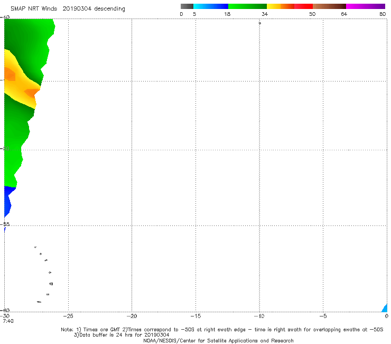Image resolution: width=391 pixels, height=344 pixels.
Task: Click the longitude axis label '-15'
Action: [196, 316]
